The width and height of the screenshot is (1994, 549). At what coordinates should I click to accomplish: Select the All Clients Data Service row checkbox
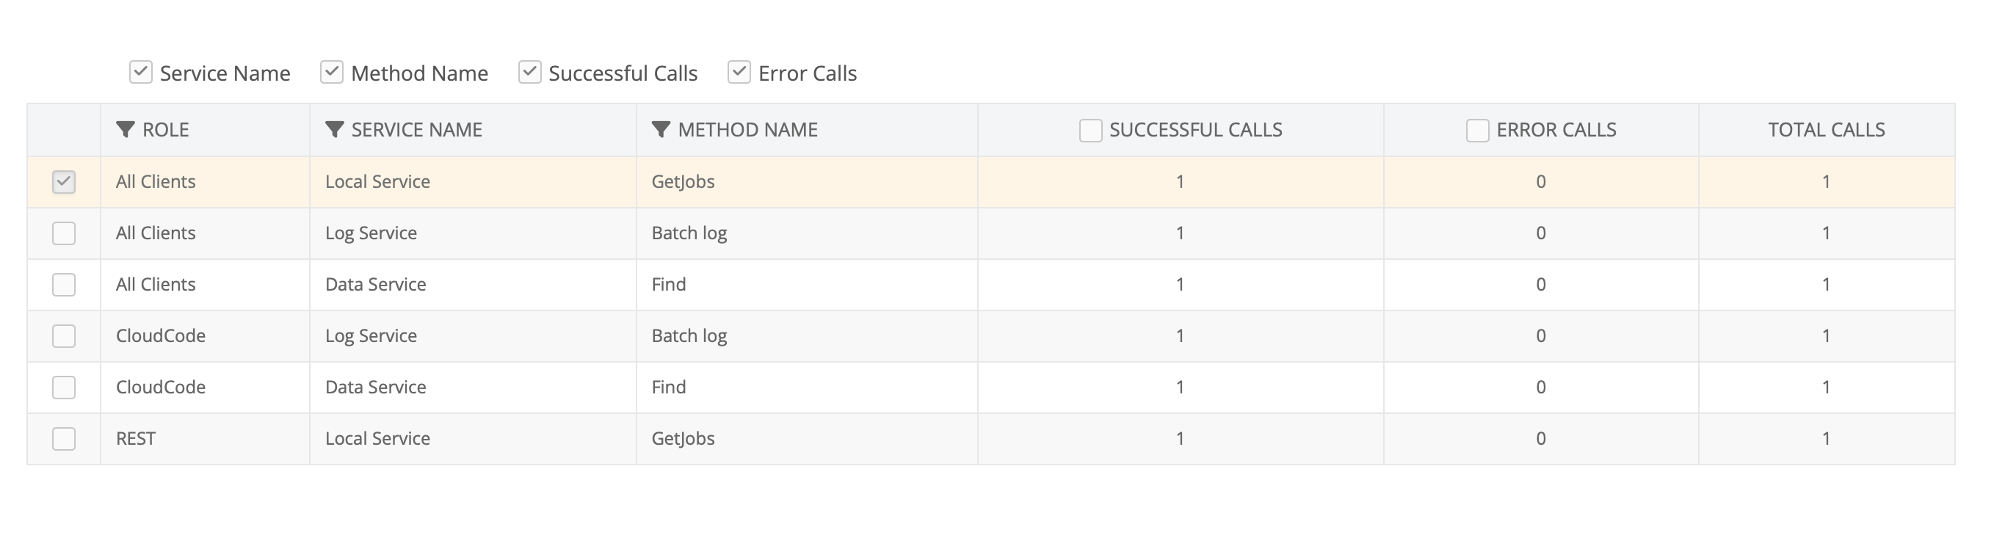tap(63, 284)
